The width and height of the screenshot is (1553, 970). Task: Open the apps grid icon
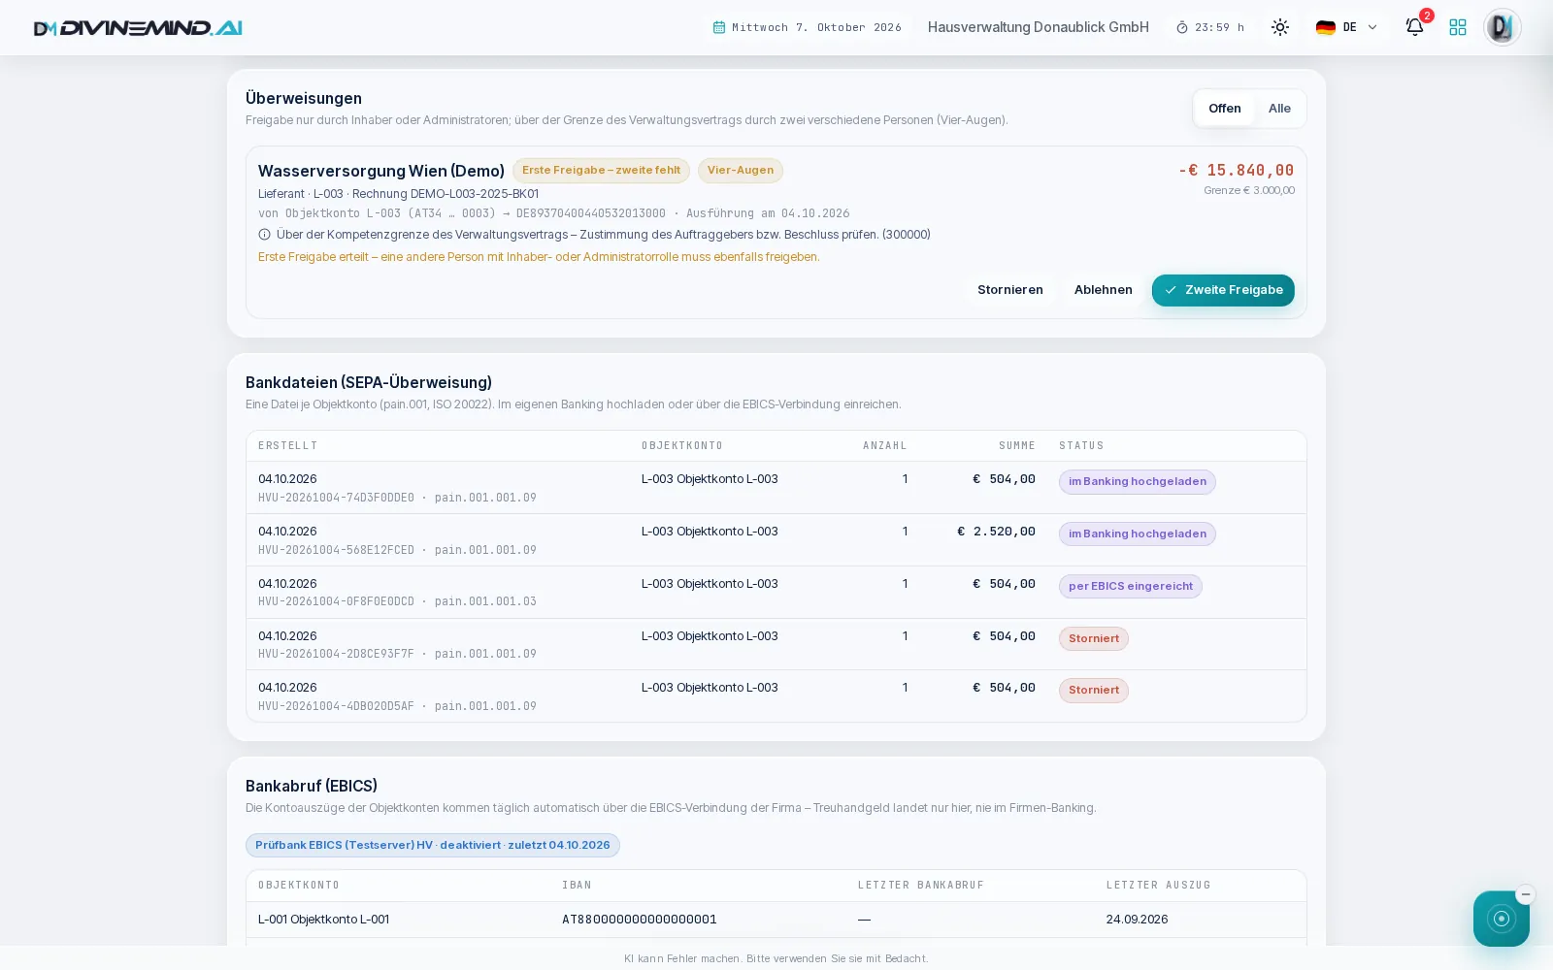[1458, 27]
